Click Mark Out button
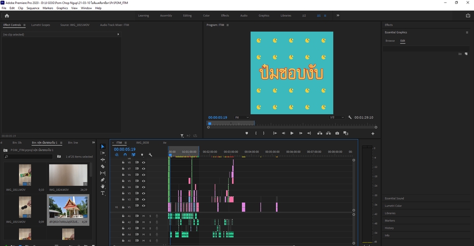474x246 pixels. pos(264,133)
